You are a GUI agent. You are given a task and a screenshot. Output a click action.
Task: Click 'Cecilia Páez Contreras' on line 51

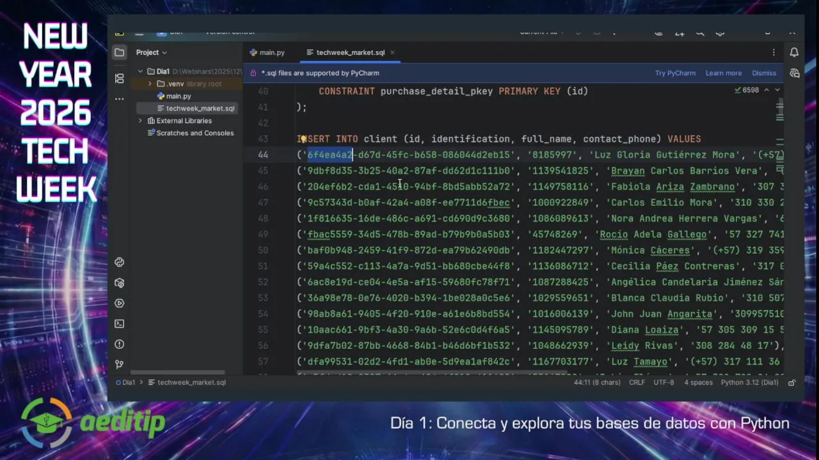click(672, 266)
